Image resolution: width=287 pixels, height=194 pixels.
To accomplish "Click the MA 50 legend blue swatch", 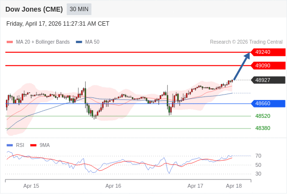I will (79, 42).
